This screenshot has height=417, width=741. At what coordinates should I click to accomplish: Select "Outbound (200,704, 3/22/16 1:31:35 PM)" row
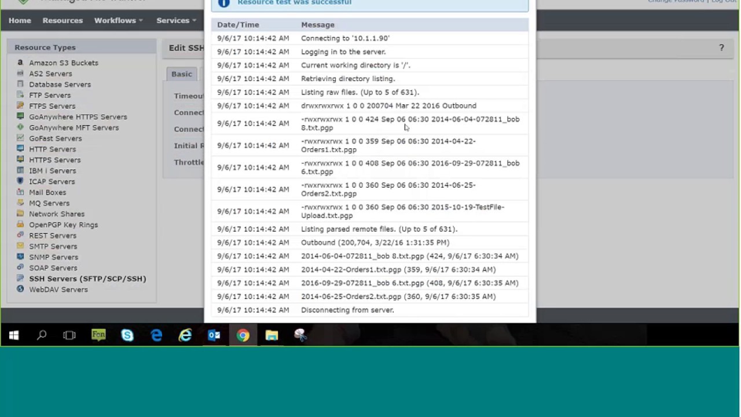pyautogui.click(x=375, y=243)
